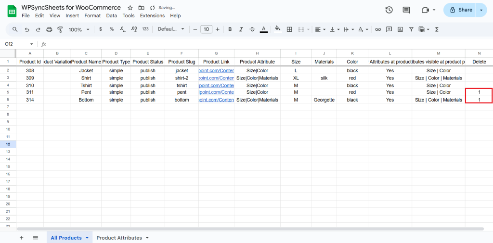This screenshot has width=493, height=243.
Task: Toggle italic formatting
Action: [241, 29]
